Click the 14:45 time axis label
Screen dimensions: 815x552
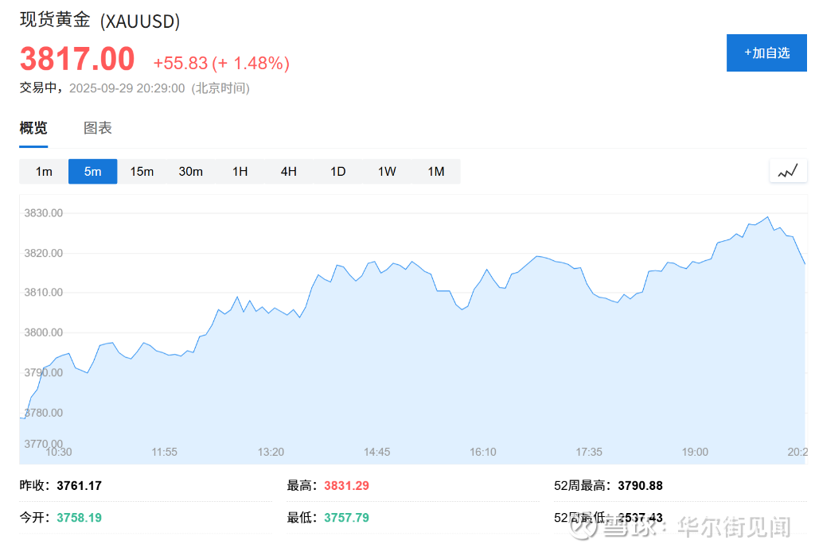coord(377,452)
